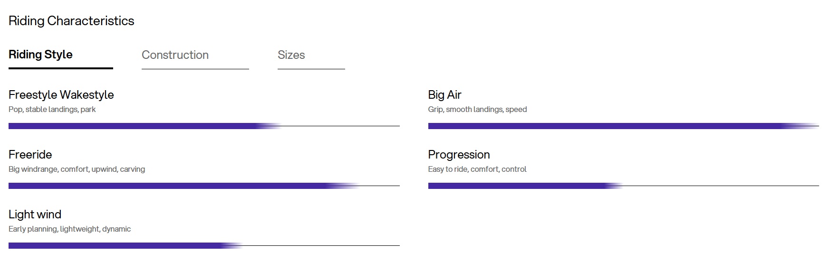Click the empty unfilled track of Progression bar
Viewport: 830px width, 262px height.
pos(720,186)
